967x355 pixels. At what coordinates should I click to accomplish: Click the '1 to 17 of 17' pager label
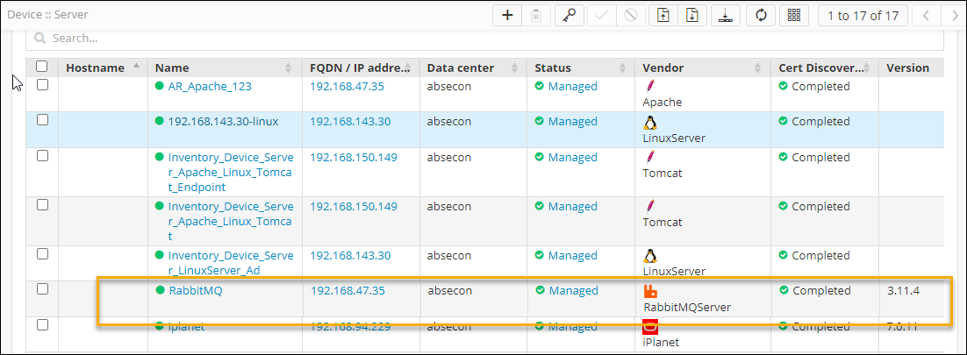pyautogui.click(x=863, y=16)
